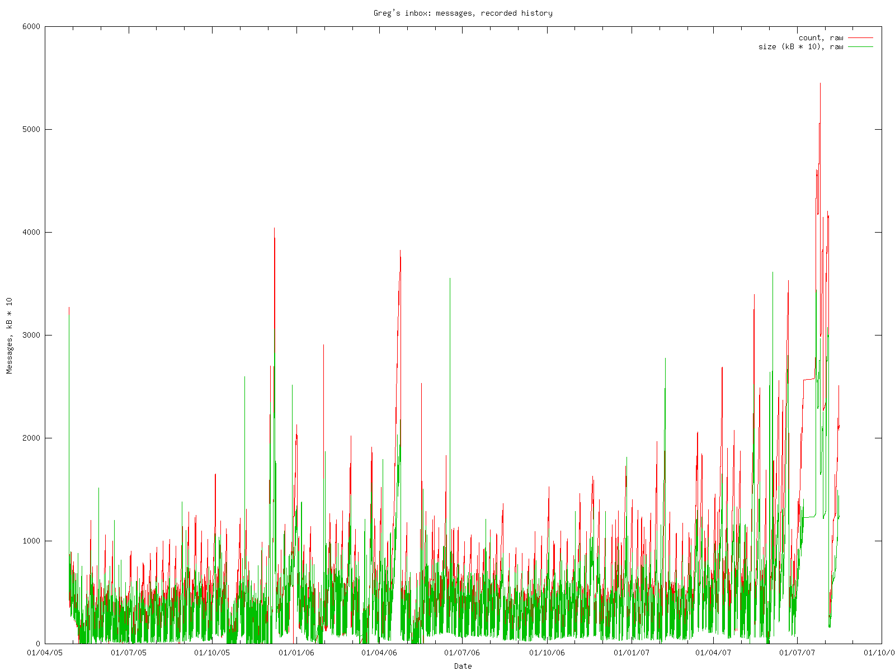Click the x-axis date 01/01/06
The image size is (895, 671).
pos(296,653)
